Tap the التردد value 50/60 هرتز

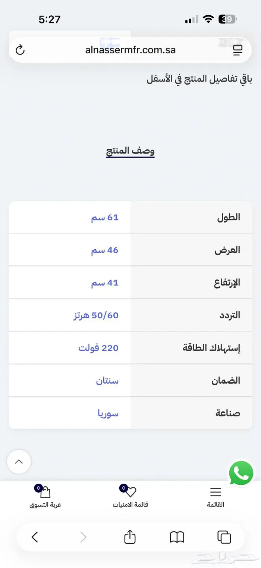[96, 315]
